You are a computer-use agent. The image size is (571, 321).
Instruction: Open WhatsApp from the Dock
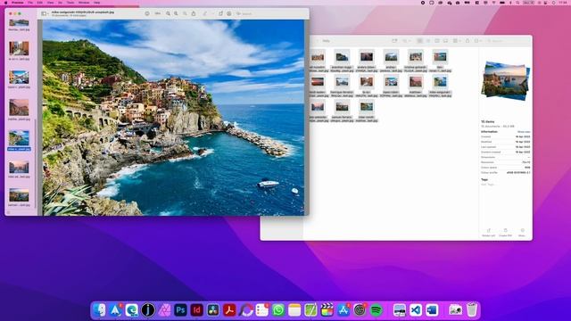(x=278, y=310)
